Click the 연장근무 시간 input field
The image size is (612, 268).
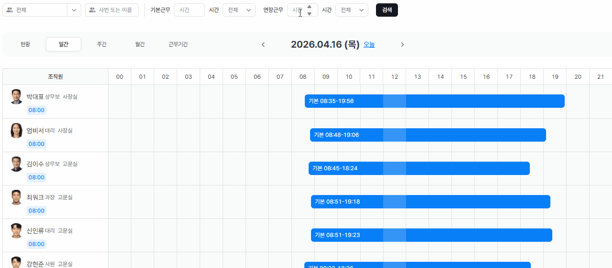click(x=302, y=10)
